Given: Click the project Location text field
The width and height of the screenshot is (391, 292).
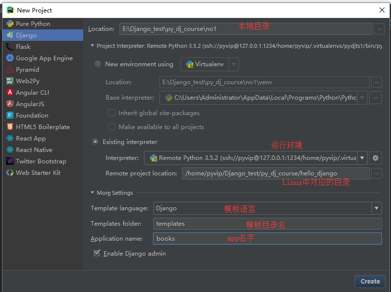Looking at the screenshot, I should coord(246,29).
